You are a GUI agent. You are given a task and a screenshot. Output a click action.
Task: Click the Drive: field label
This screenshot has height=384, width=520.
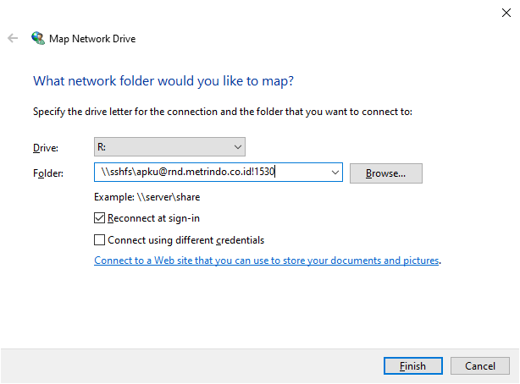46,148
